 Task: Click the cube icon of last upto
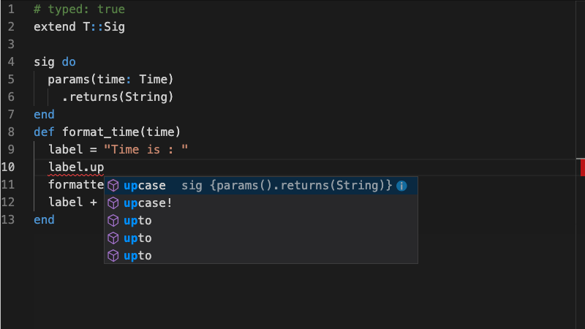pos(113,255)
